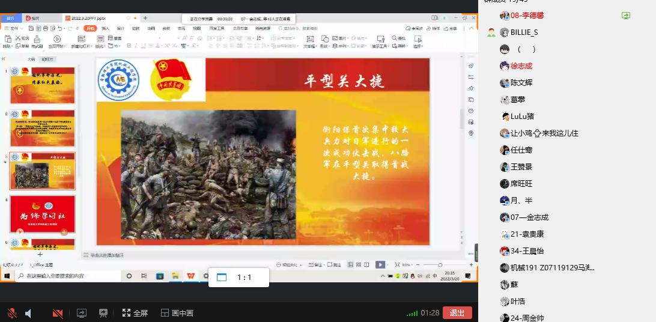The width and height of the screenshot is (656, 322).
Task: Click the 格式刷 format painter icon
Action: pos(37,39)
